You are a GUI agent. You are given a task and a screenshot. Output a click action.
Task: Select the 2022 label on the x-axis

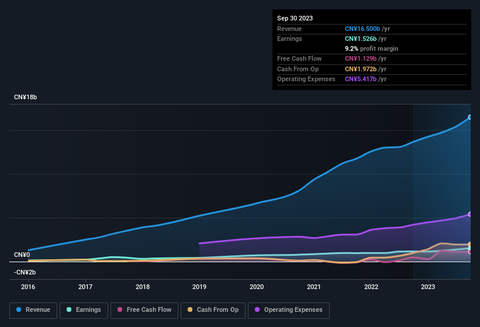point(371,287)
